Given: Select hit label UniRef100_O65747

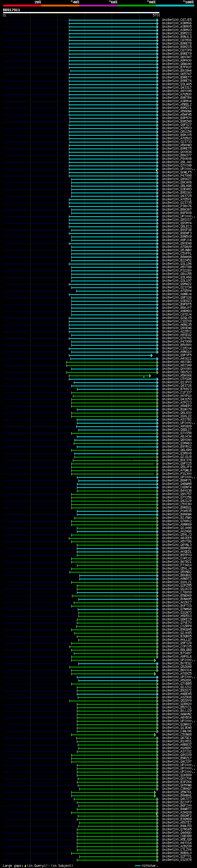Looking at the screenshot, I should (x=177, y=74).
